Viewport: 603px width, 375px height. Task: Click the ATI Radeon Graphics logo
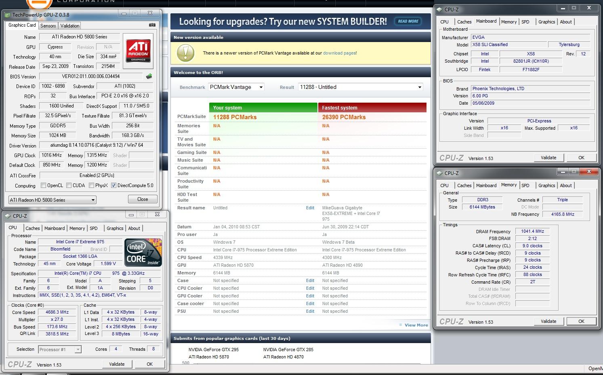coord(139,51)
